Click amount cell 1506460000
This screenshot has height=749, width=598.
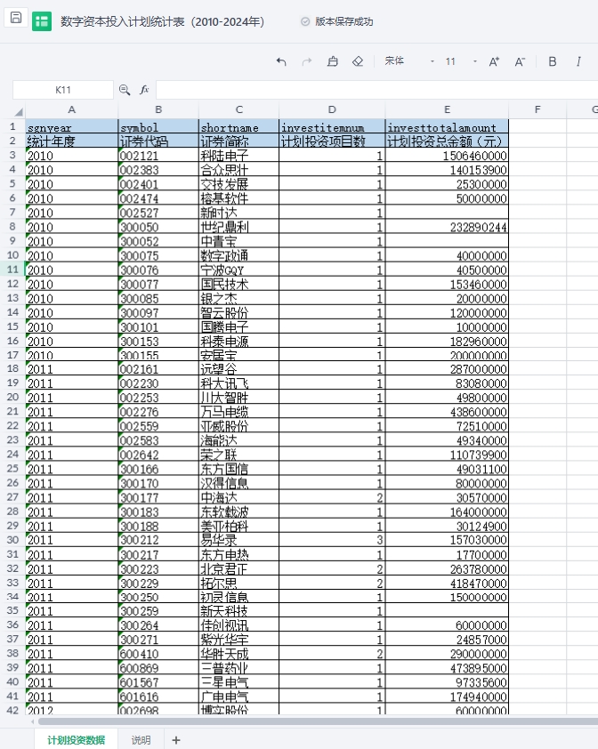[447, 156]
